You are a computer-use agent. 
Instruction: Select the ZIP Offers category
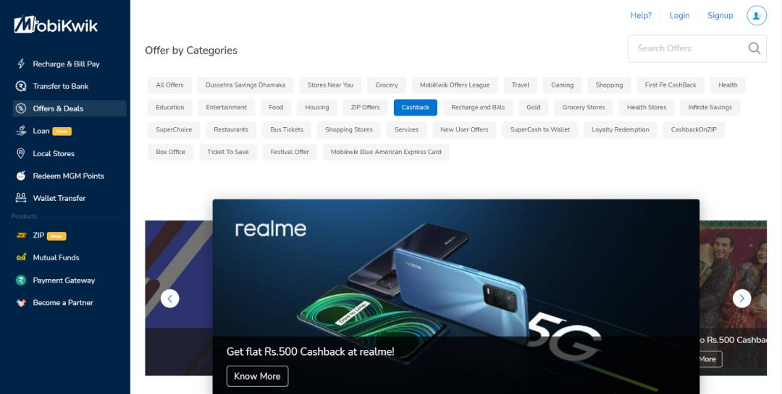365,108
